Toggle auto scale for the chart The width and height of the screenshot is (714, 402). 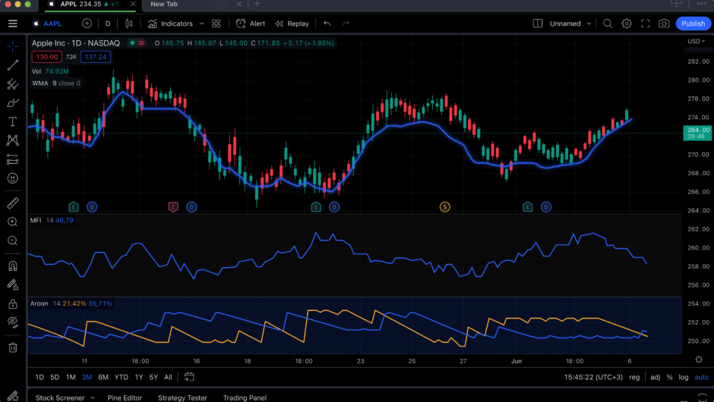click(700, 377)
